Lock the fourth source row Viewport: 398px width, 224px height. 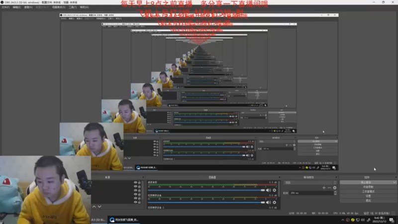139,194
